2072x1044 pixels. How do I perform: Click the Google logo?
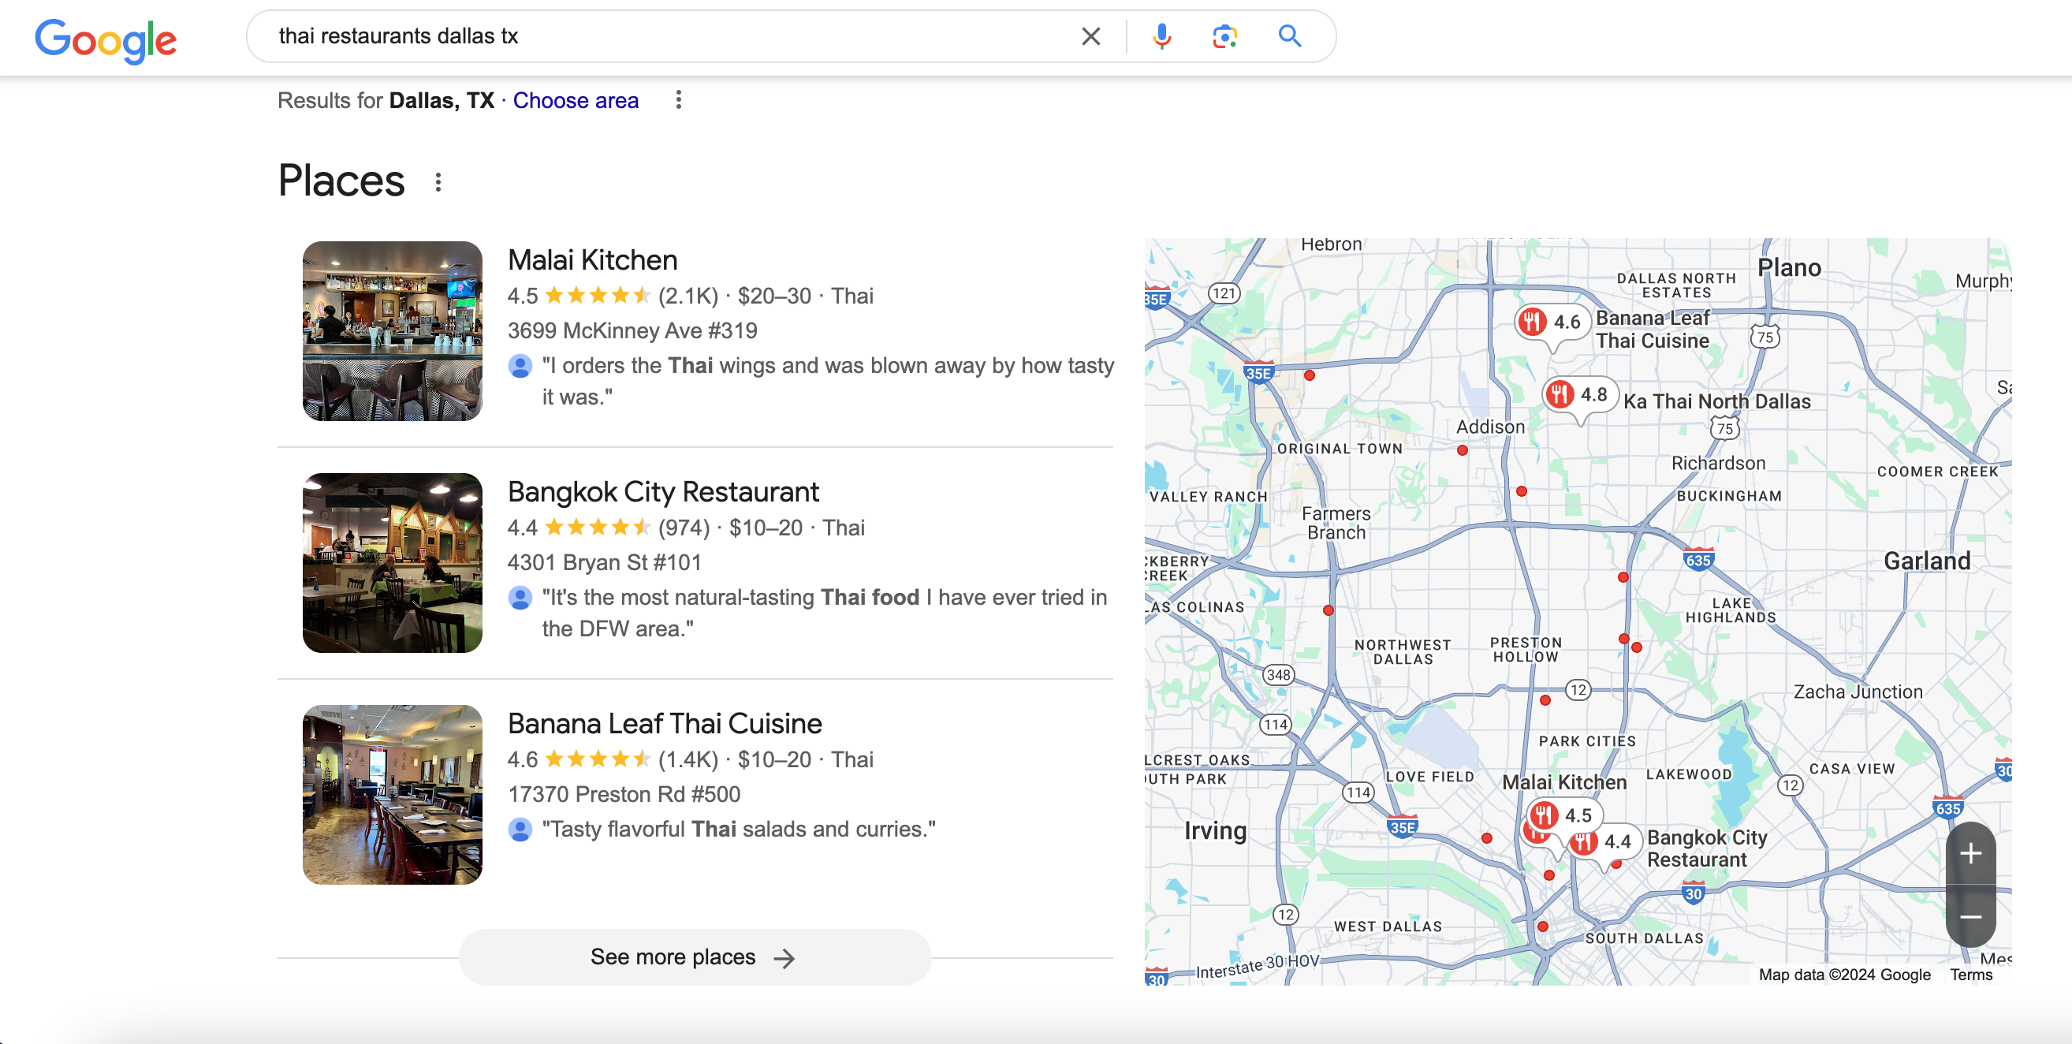coord(106,39)
